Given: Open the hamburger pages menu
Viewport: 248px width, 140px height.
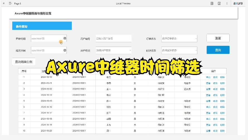Looking at the screenshot, I should coord(10,3).
